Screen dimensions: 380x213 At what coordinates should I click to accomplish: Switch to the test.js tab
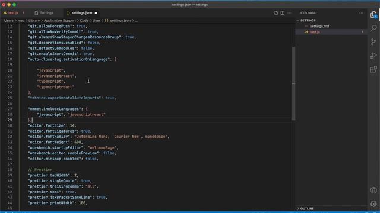point(13,13)
